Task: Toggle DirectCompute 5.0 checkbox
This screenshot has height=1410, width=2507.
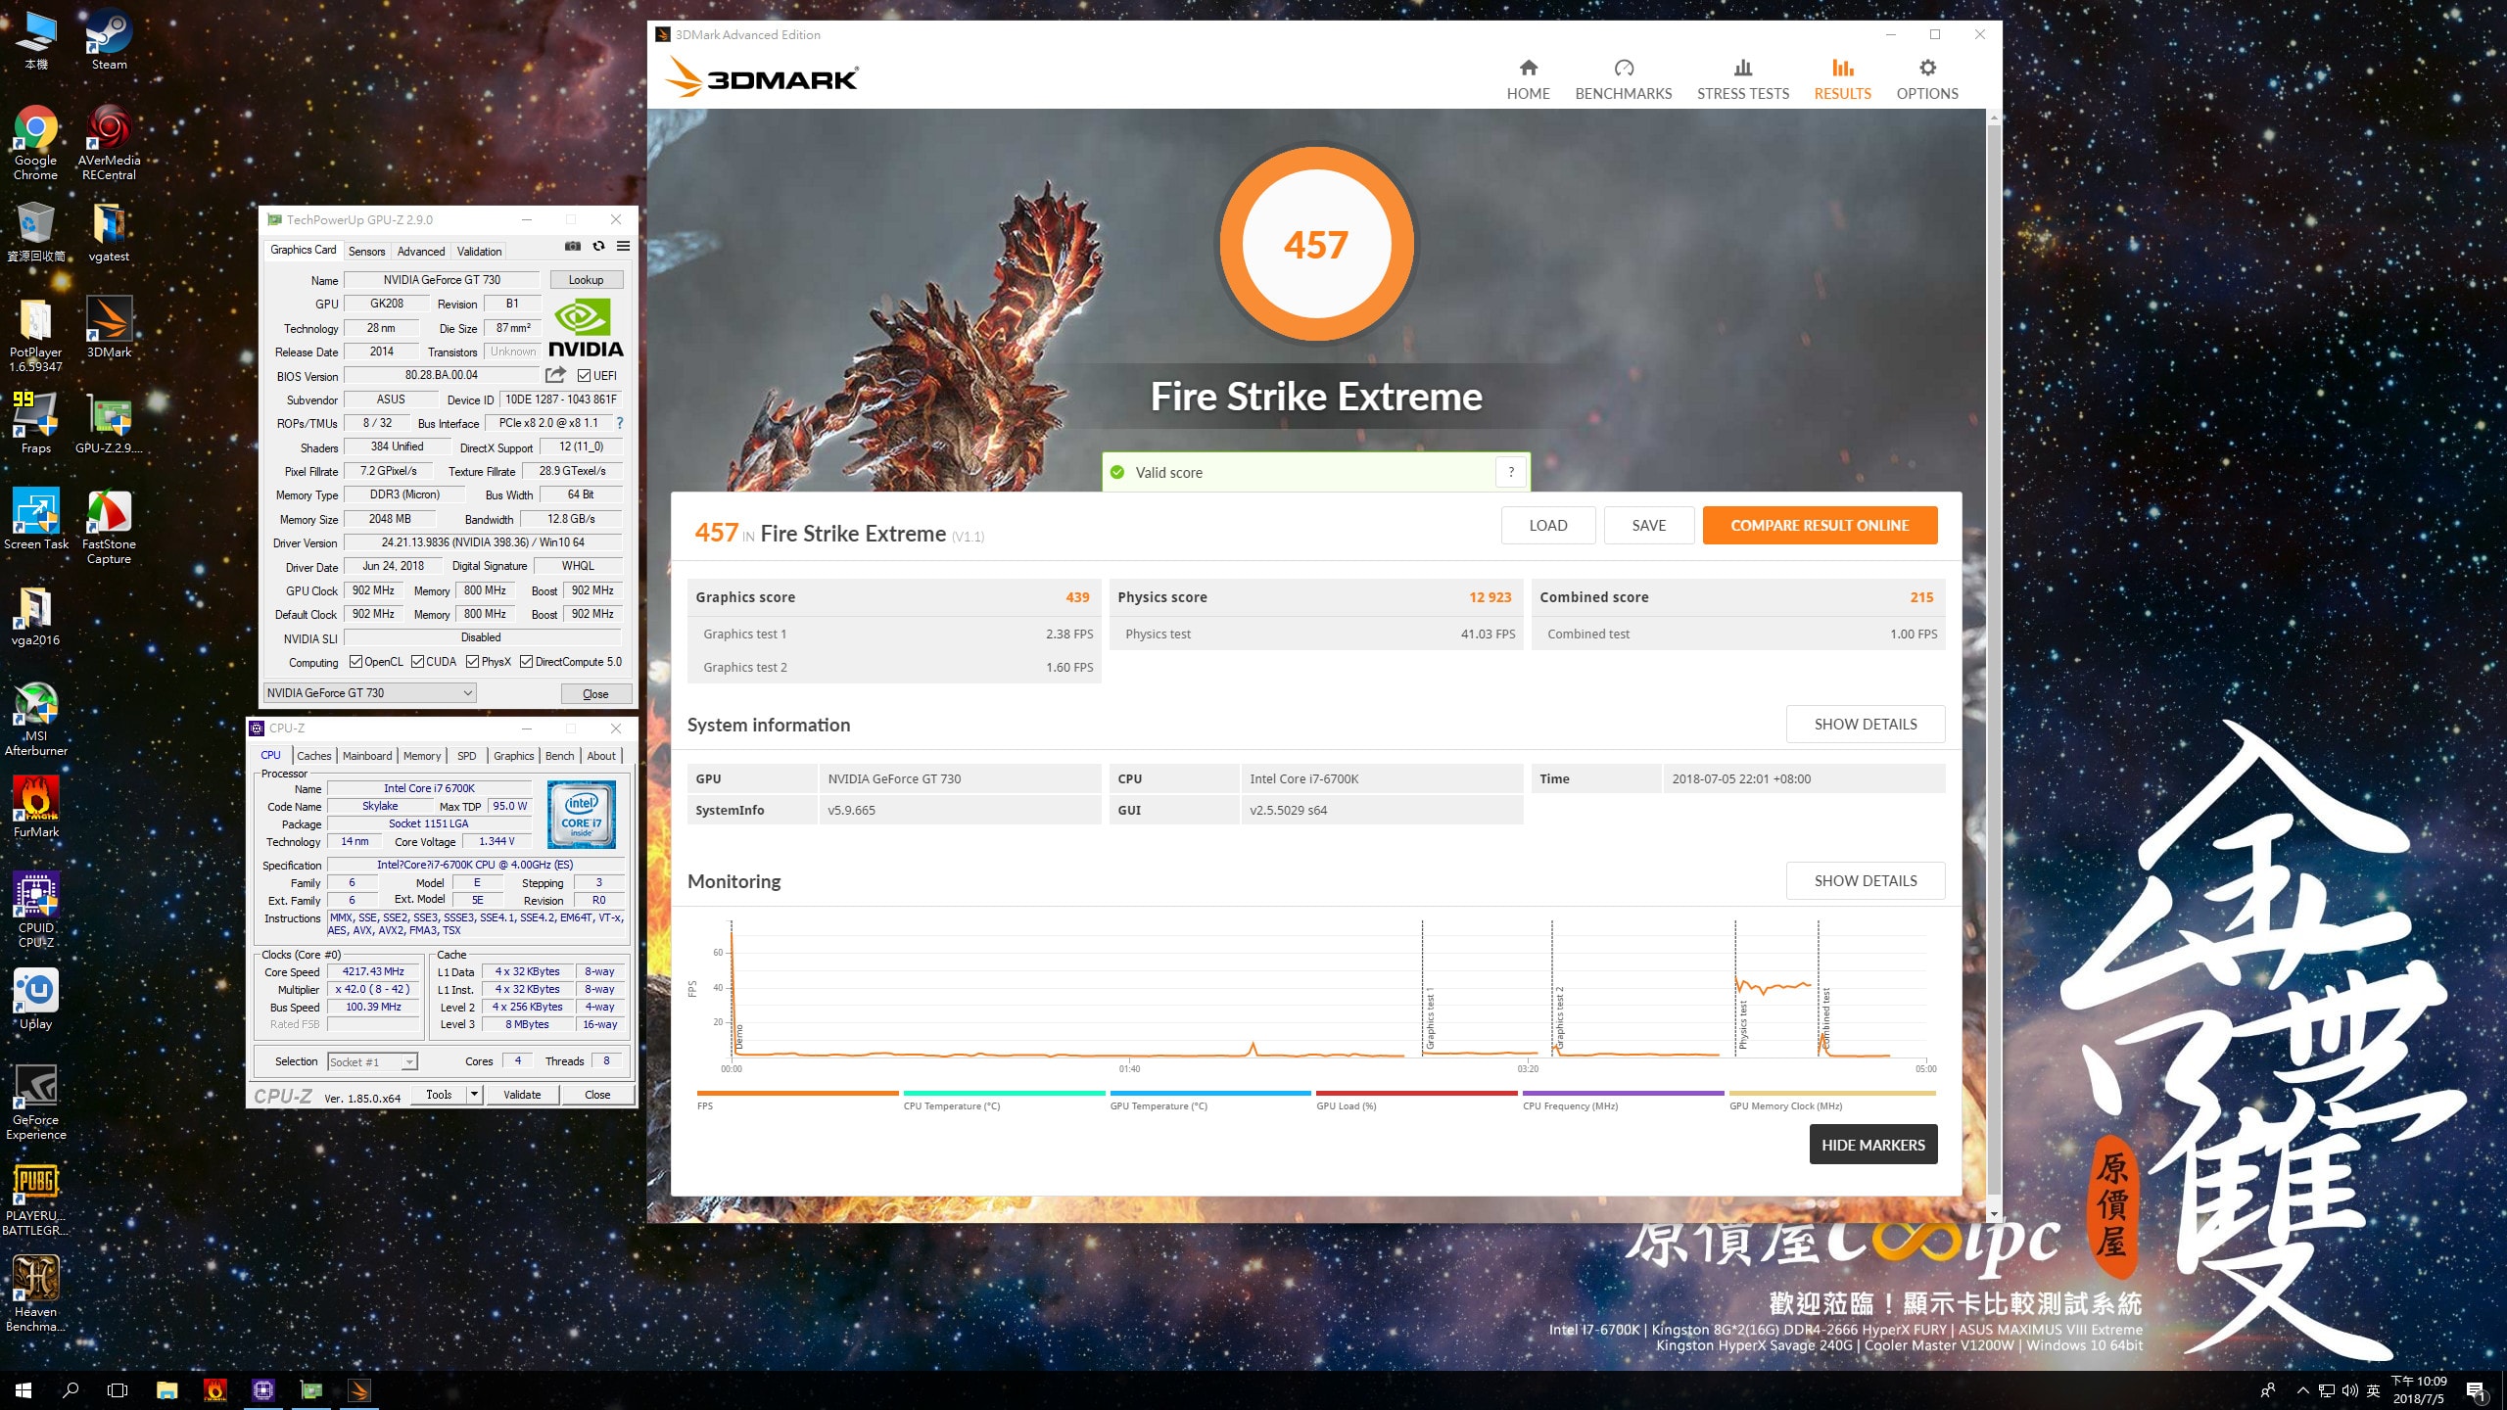Action: tap(526, 662)
